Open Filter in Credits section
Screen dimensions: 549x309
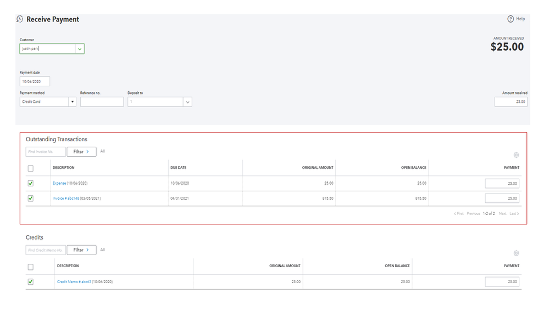click(x=81, y=250)
